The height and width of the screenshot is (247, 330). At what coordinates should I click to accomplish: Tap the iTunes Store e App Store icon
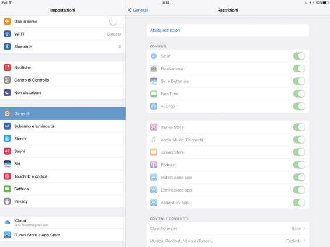pyautogui.click(x=7, y=235)
